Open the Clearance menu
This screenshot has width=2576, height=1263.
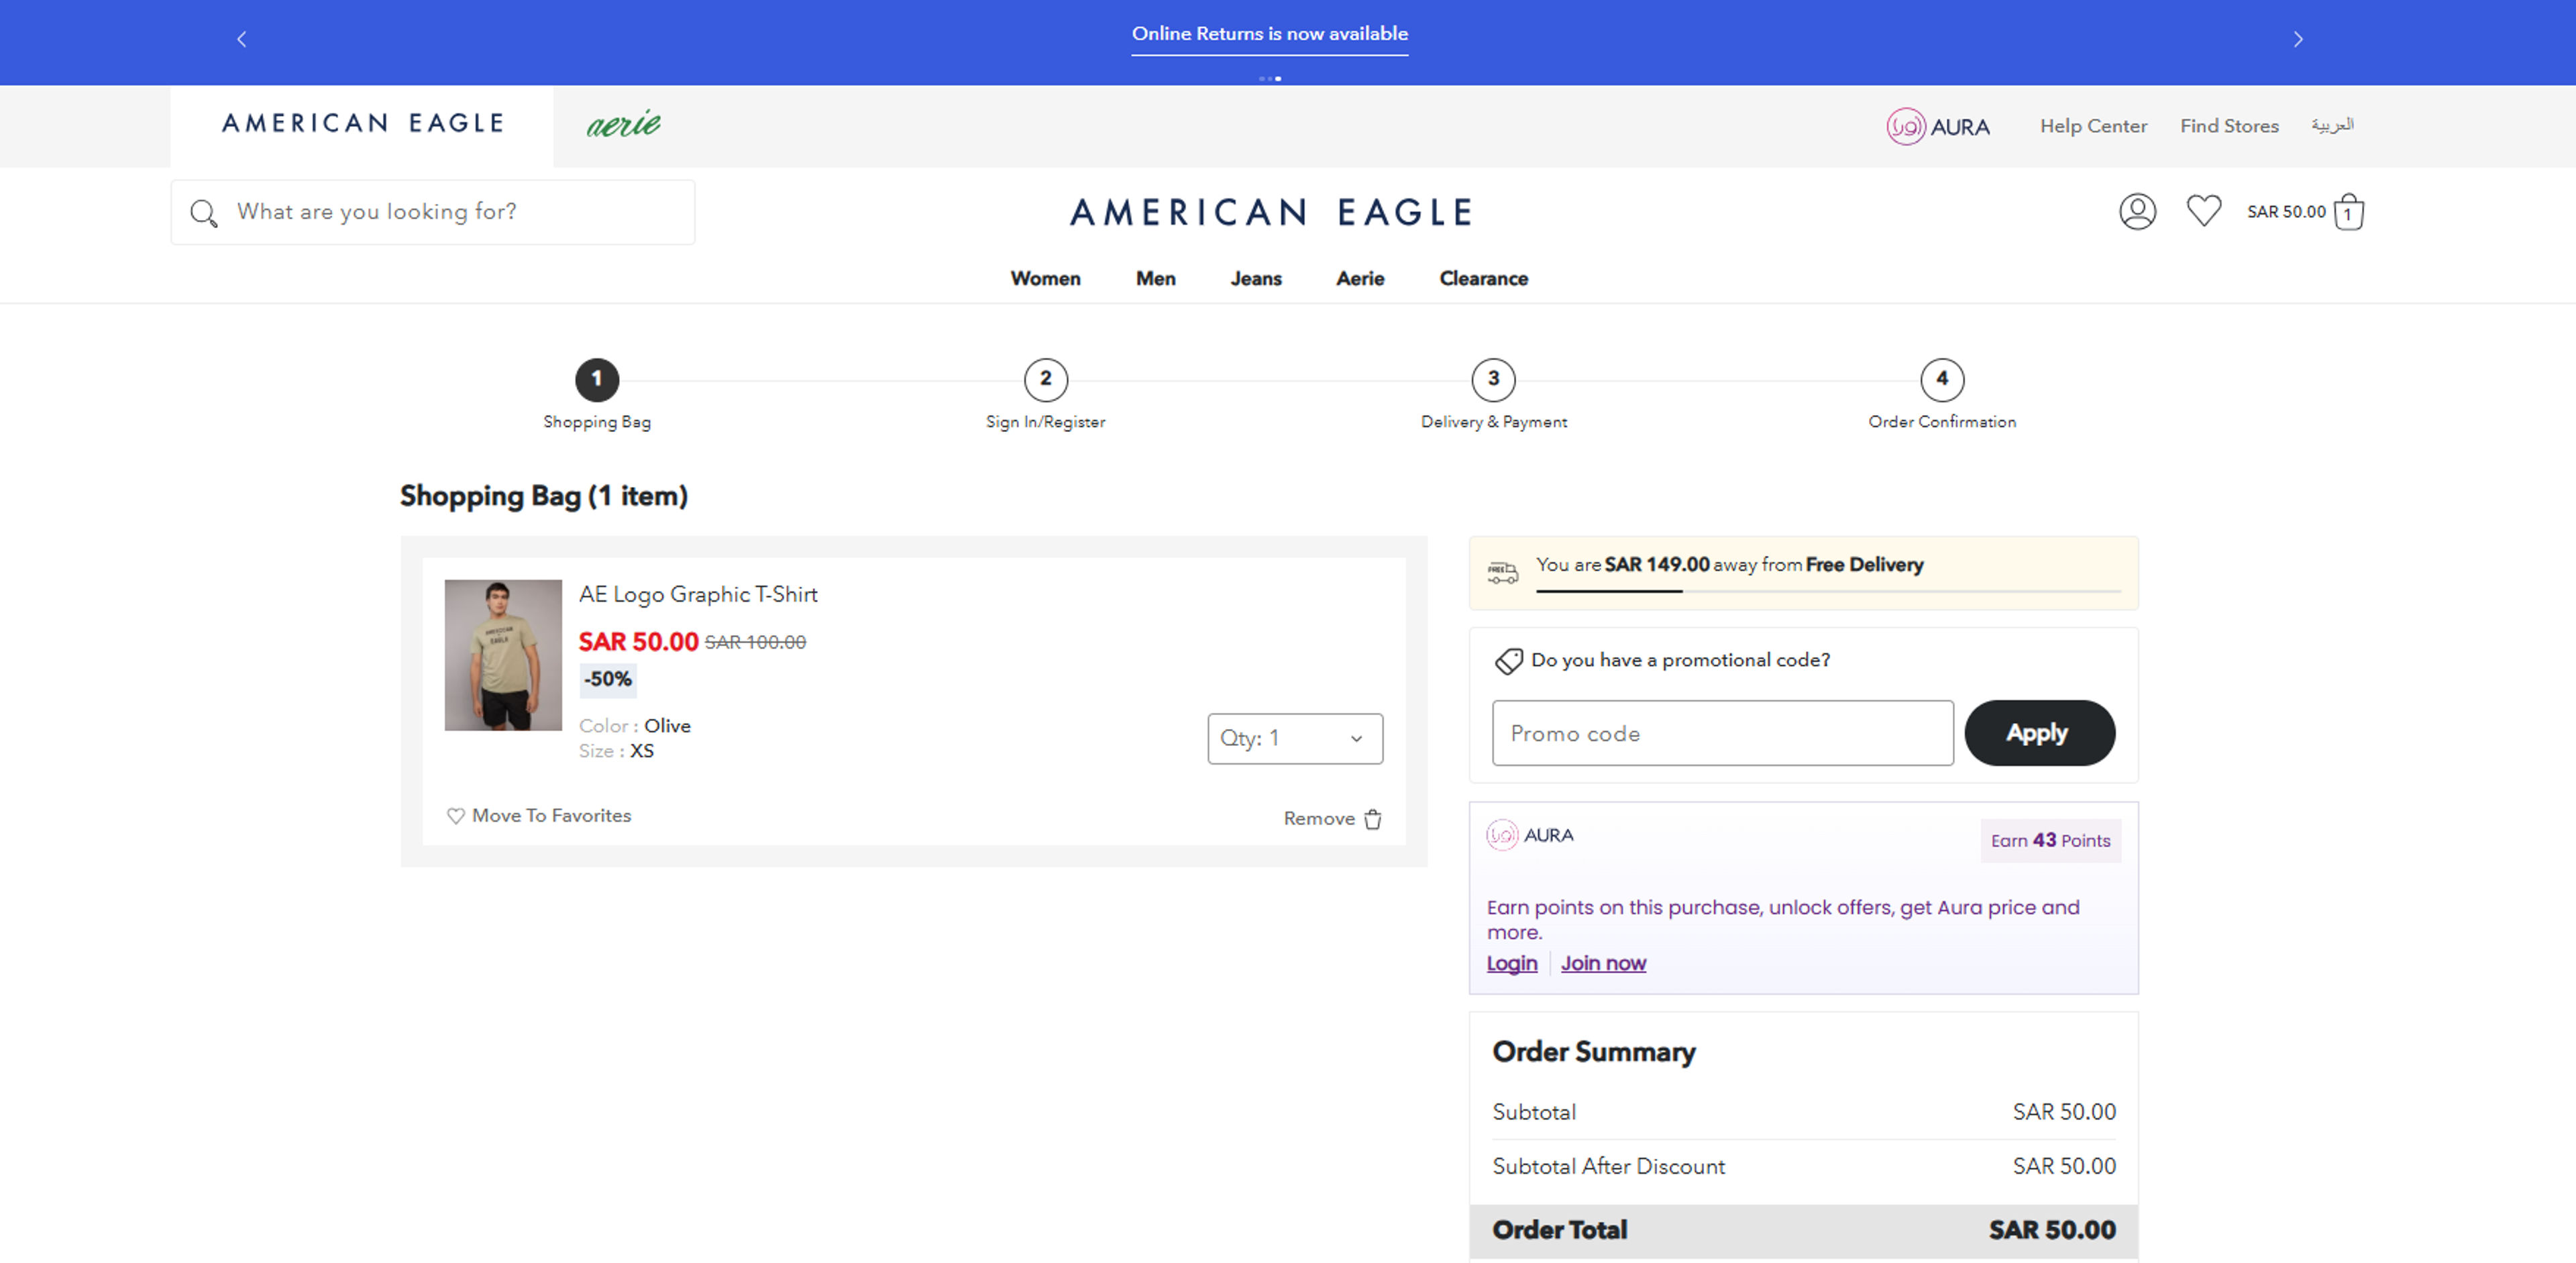coord(1483,278)
